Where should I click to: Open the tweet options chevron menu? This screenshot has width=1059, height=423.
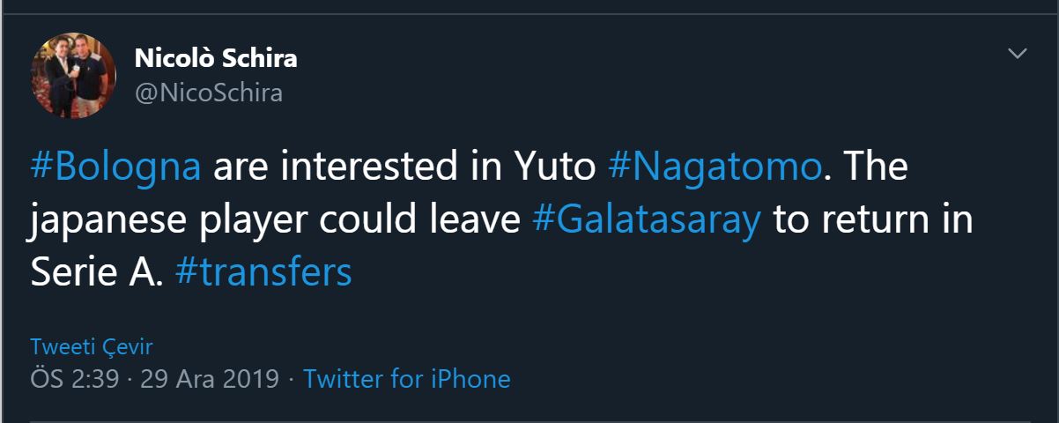tap(1018, 55)
